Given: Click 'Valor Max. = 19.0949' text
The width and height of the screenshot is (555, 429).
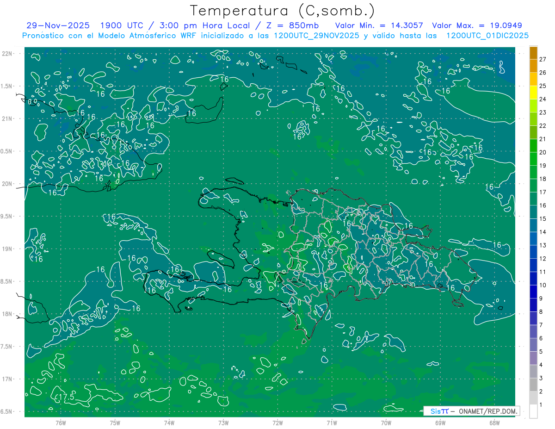Looking at the screenshot, I should (x=477, y=25).
